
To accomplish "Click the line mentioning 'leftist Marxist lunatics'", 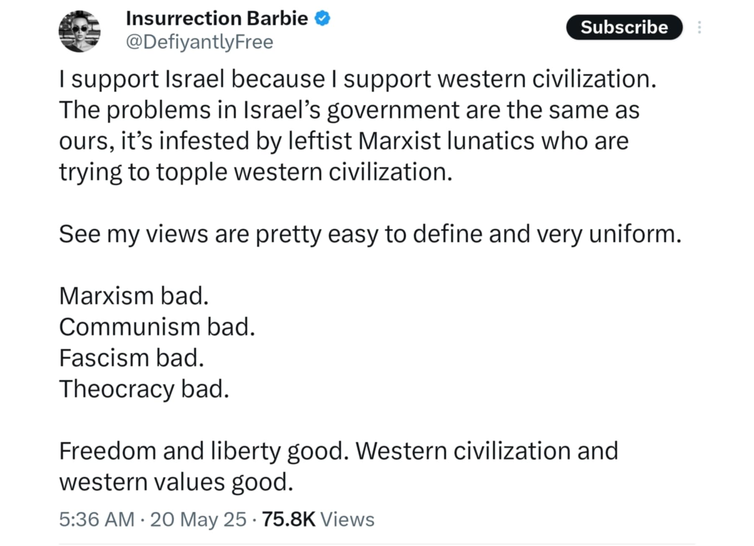I will pos(343,141).
